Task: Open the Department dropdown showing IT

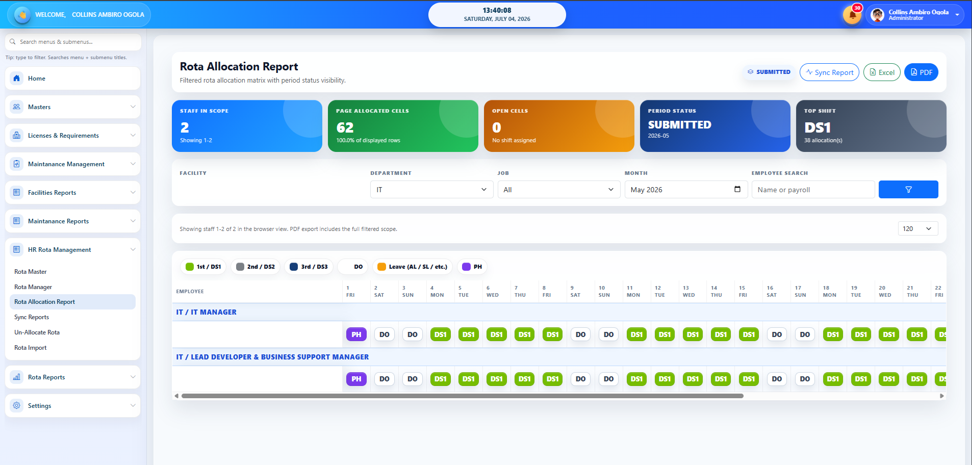Action: click(431, 190)
